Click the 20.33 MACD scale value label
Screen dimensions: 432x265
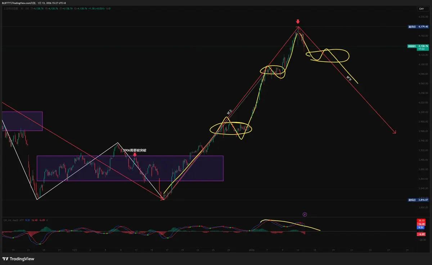pyautogui.click(x=421, y=220)
